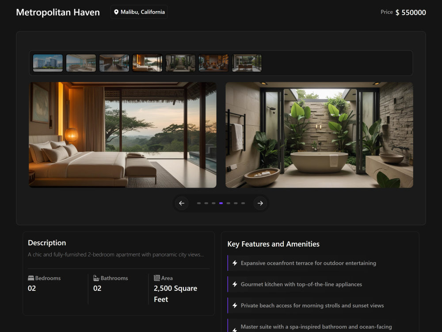The height and width of the screenshot is (332, 442).
Task: Click the chic 2-bedroom apartment description text
Action: coord(116,255)
